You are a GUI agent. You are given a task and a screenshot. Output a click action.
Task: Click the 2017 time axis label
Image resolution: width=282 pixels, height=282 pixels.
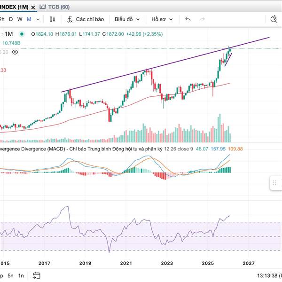click(x=44, y=263)
